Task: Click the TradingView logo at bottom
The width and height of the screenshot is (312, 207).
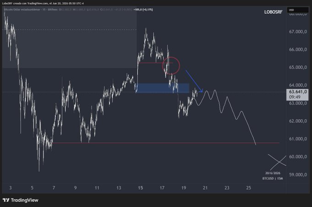Action: pos(20,200)
